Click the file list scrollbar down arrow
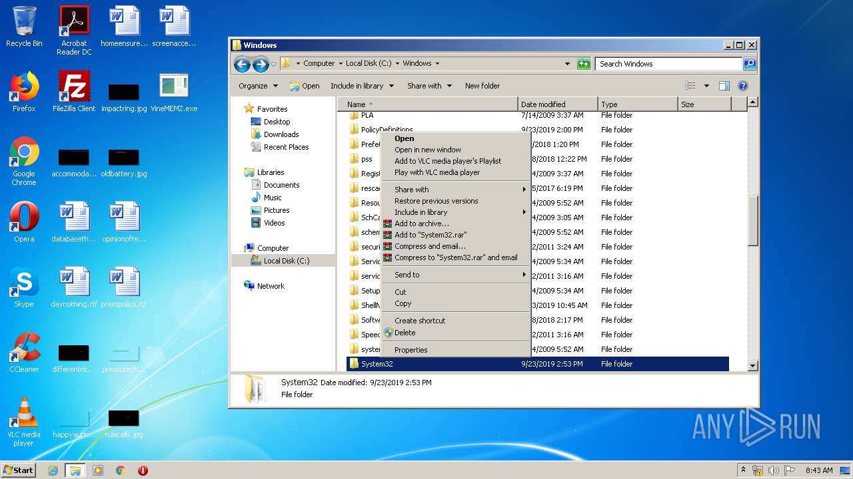853x479 pixels. (753, 365)
